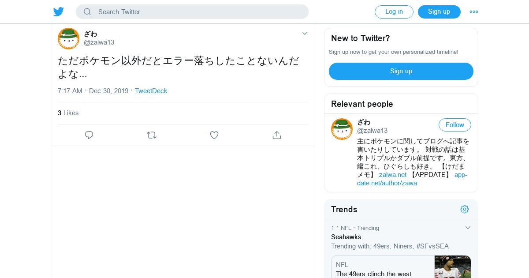Click the Sign up button in header
This screenshot has width=529, height=278.
(439, 12)
